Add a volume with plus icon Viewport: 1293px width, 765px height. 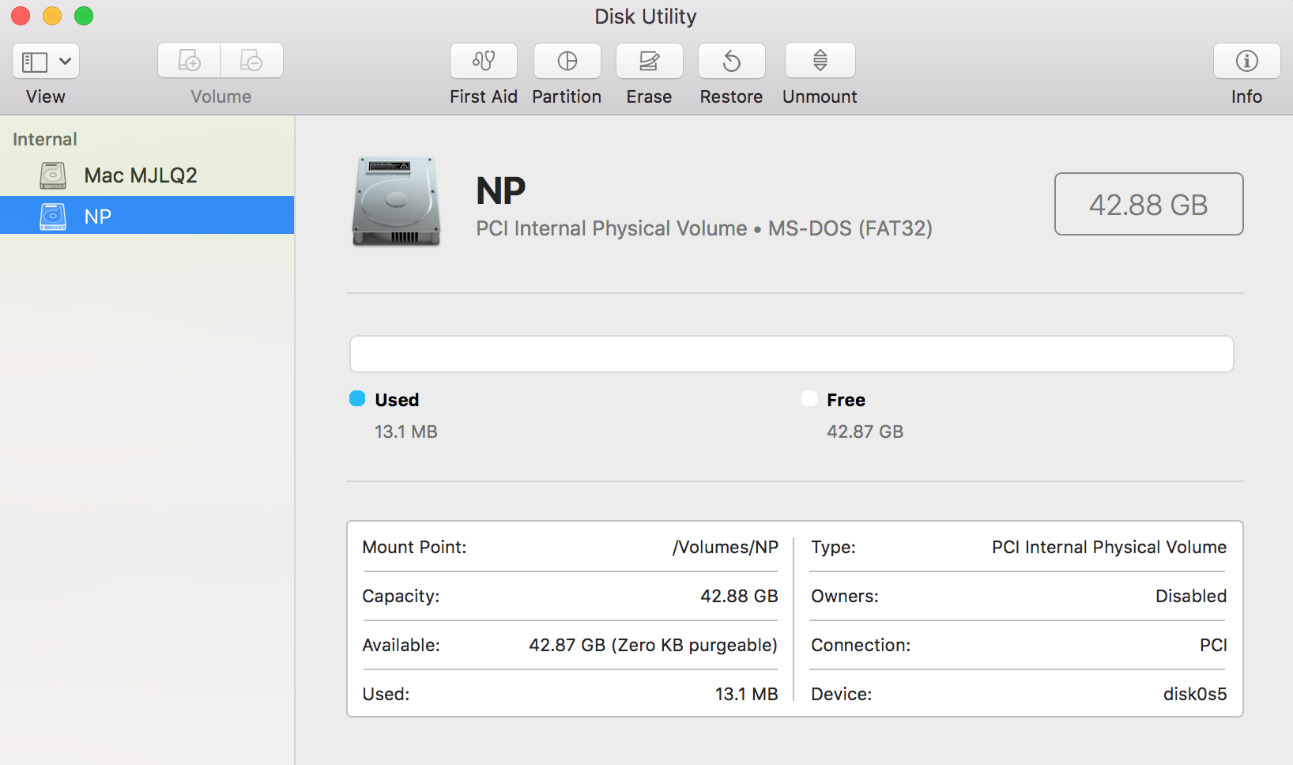pyautogui.click(x=189, y=61)
